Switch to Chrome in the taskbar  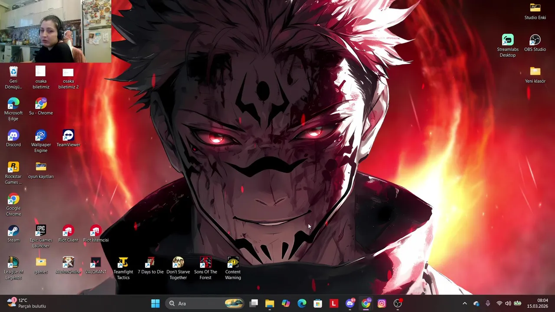[366, 303]
